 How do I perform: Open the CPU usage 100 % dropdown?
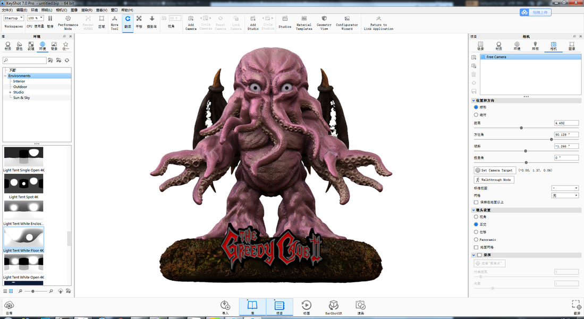coord(36,18)
